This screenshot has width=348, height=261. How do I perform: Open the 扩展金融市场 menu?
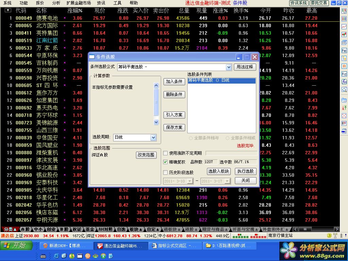[79, 3]
